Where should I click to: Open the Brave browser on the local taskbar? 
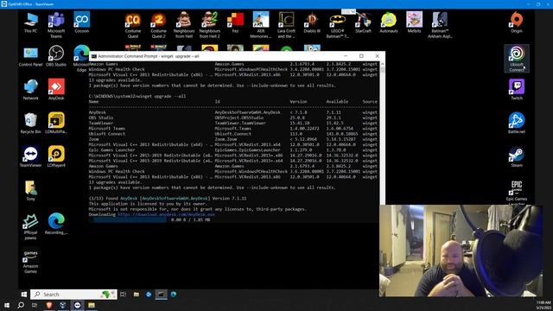[x=49, y=305]
